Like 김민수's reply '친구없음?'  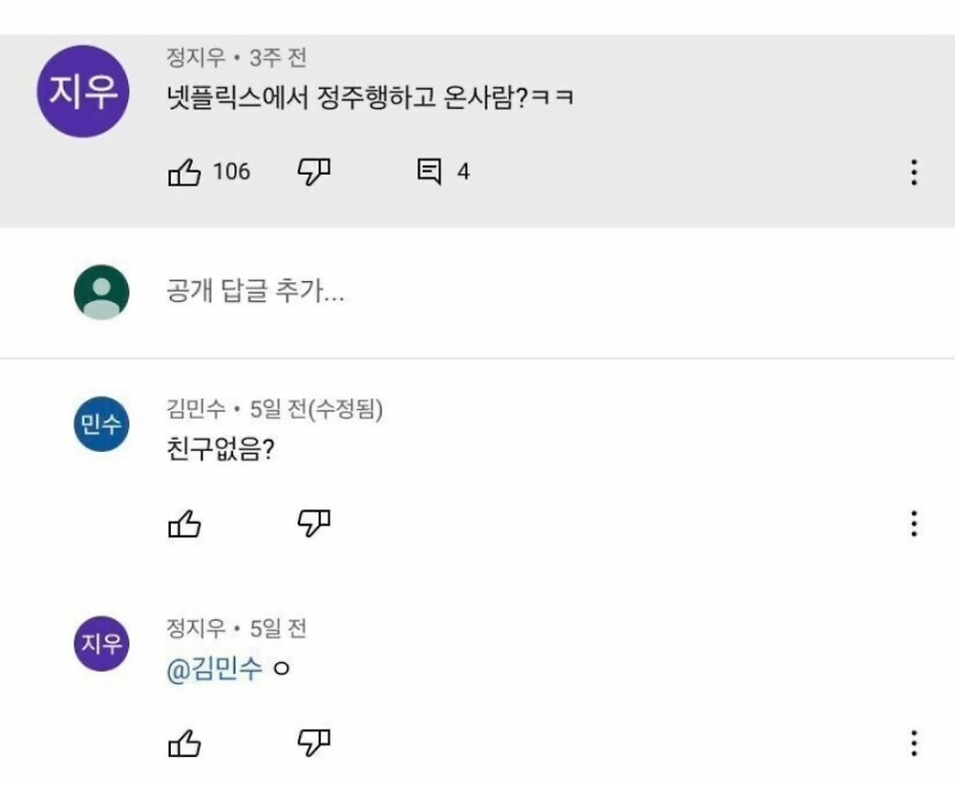pos(184,525)
